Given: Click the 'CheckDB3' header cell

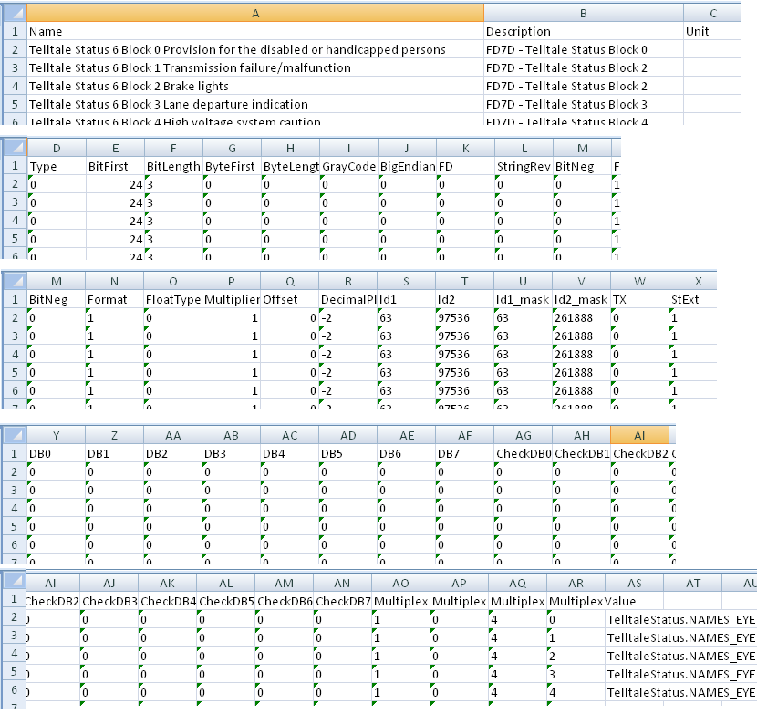Looking at the screenshot, I should coord(109,602).
